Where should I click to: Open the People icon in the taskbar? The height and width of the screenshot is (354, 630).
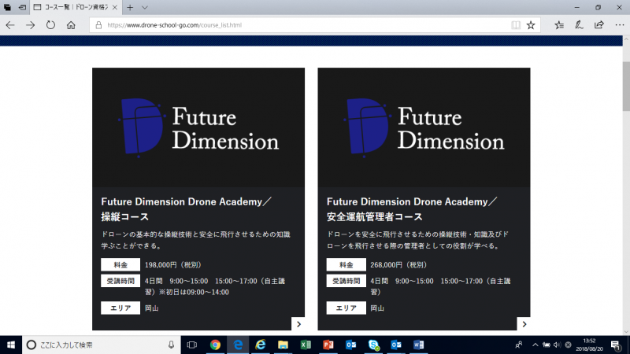click(x=519, y=345)
